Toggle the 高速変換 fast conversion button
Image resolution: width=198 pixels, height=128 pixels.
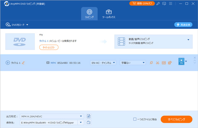[183, 25]
